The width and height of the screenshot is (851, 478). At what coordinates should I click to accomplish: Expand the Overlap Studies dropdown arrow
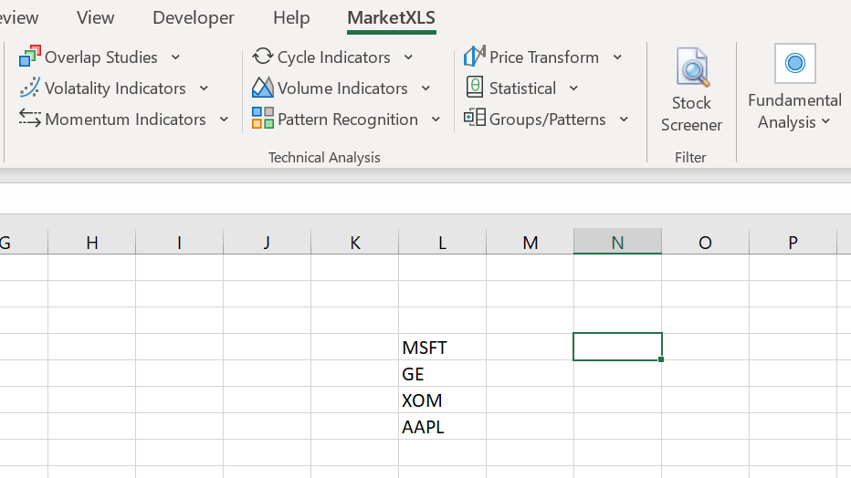click(x=175, y=57)
